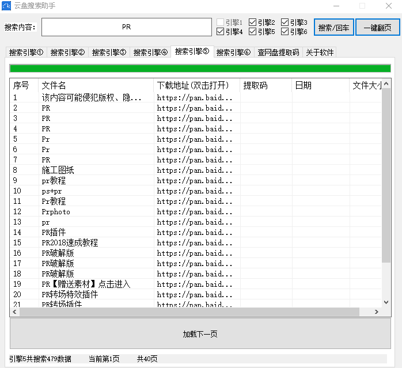Click the download link in row 2

tap(195, 108)
